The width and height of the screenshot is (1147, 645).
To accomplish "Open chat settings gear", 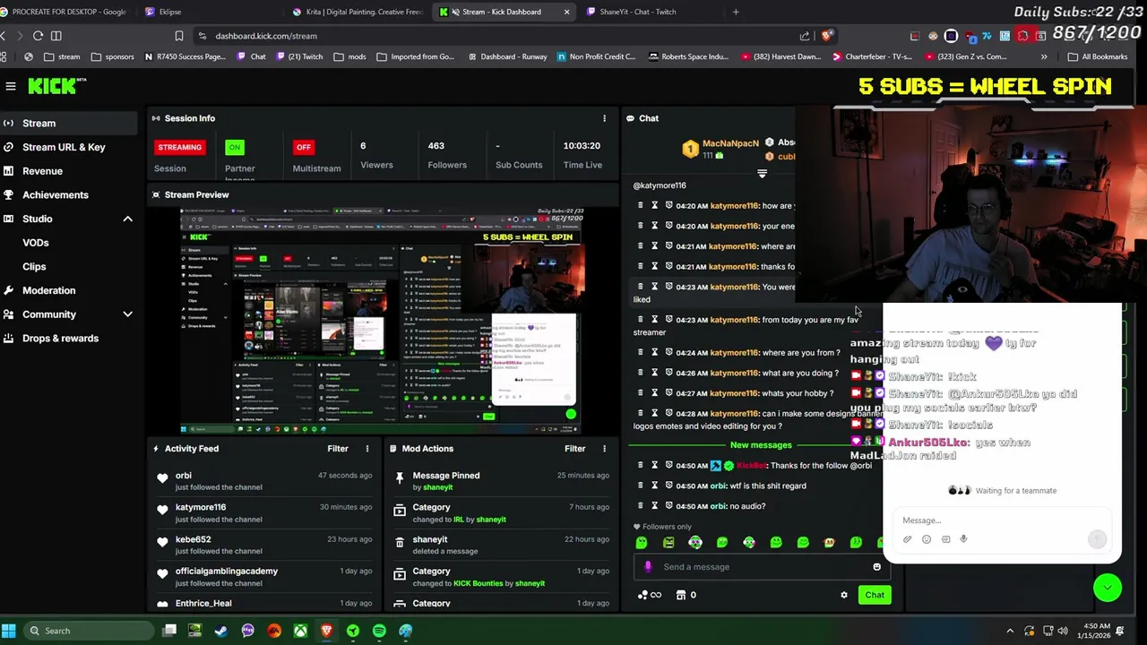I will point(843,595).
